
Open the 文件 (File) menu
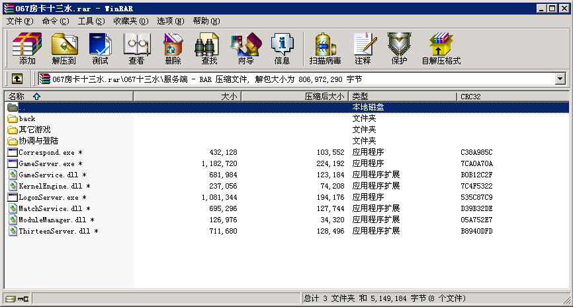tap(20, 21)
